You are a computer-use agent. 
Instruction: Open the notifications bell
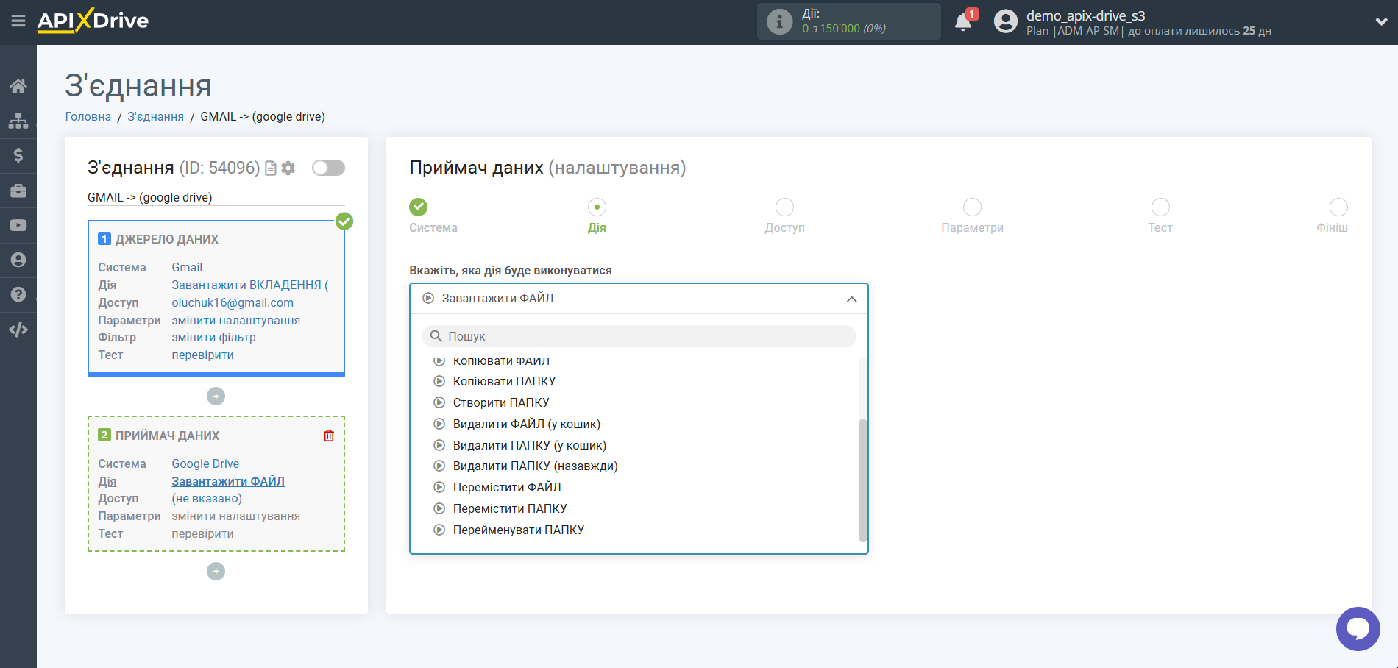pyautogui.click(x=963, y=21)
